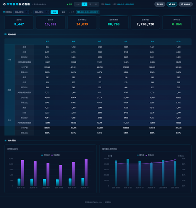
Task: Click the 8/5 column header
Action: tap(47, 42)
